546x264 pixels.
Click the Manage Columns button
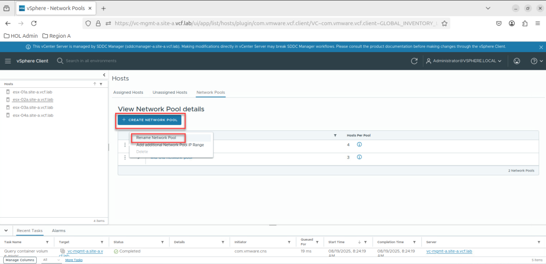tap(20, 260)
